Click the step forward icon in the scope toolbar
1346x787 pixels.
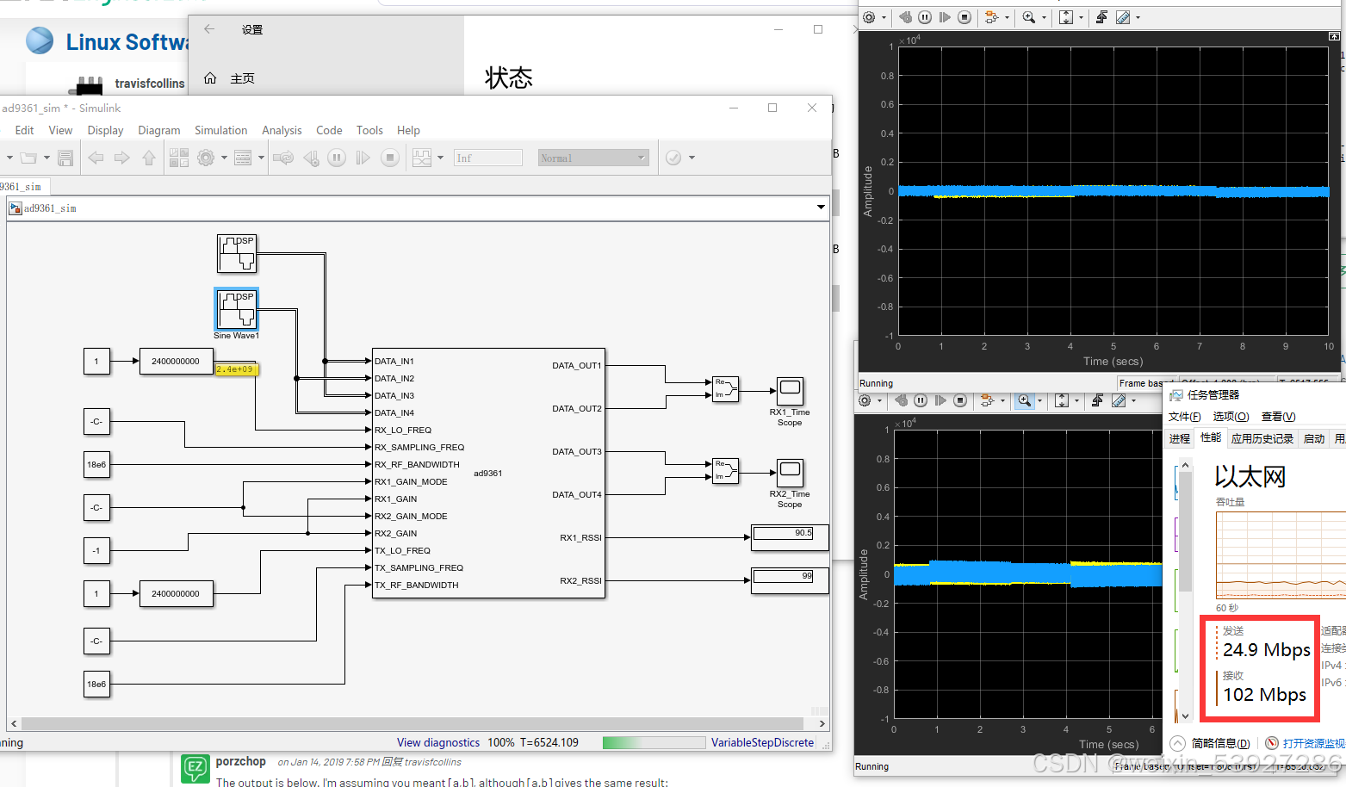coord(944,17)
